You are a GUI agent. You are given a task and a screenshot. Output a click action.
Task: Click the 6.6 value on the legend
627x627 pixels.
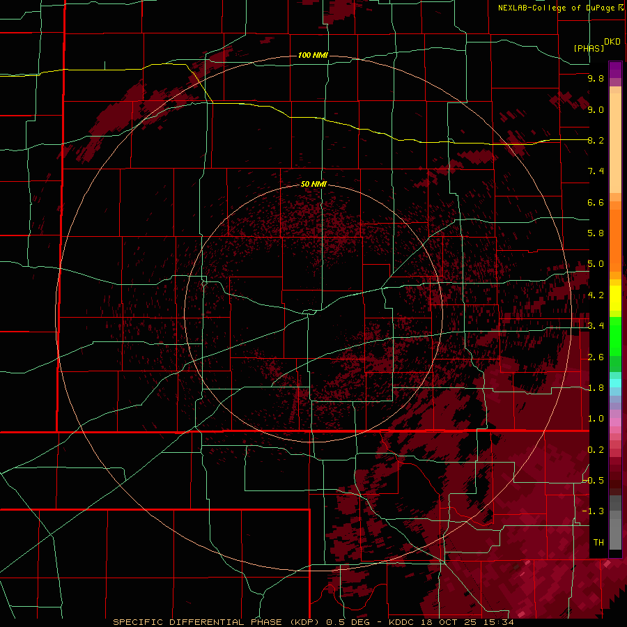[596, 202]
